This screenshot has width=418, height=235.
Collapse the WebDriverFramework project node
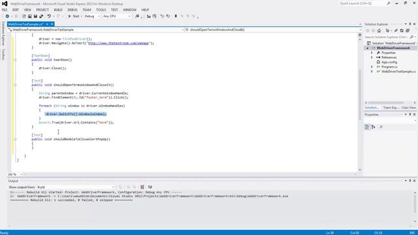pos(368,48)
